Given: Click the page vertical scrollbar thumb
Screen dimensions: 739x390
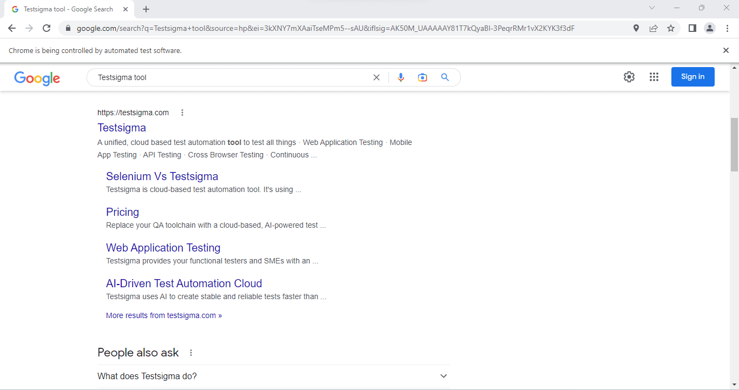Looking at the screenshot, I should (x=734, y=144).
